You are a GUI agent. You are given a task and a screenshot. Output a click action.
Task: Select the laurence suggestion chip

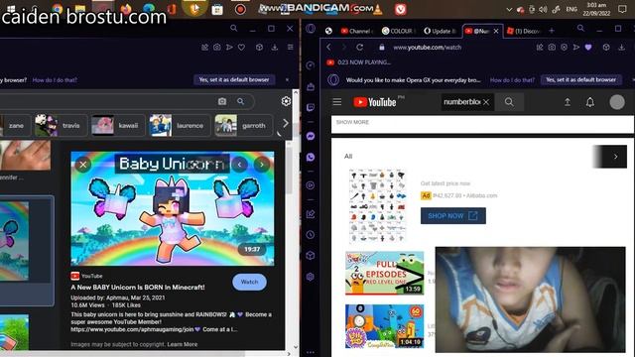[180, 126]
